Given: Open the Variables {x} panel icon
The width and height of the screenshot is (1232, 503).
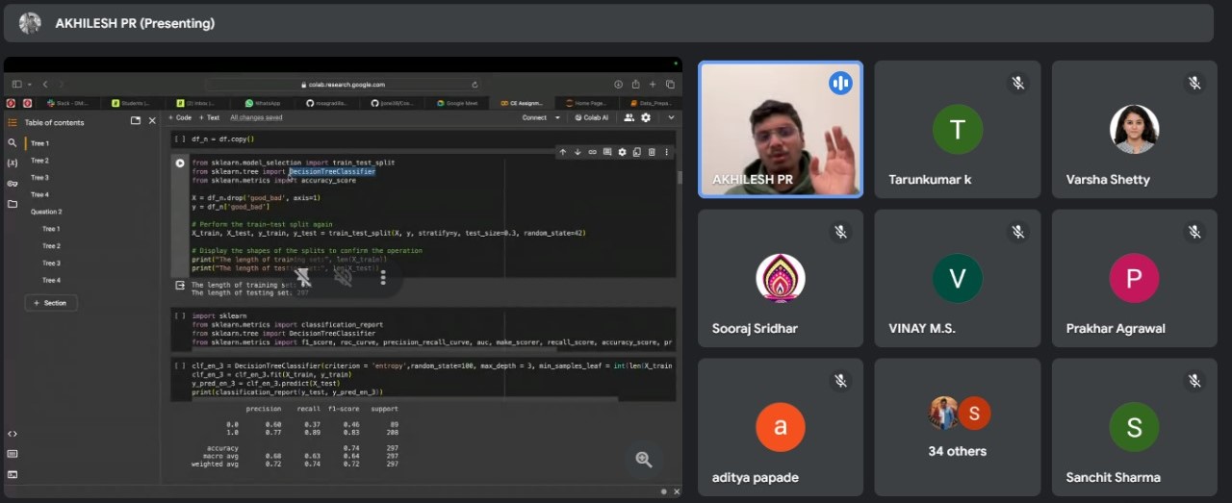Looking at the screenshot, I should [x=13, y=163].
